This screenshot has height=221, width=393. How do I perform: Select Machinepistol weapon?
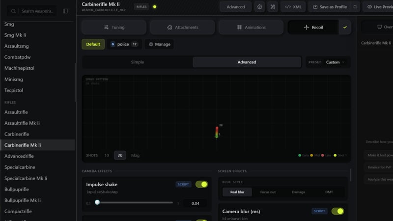point(19,68)
